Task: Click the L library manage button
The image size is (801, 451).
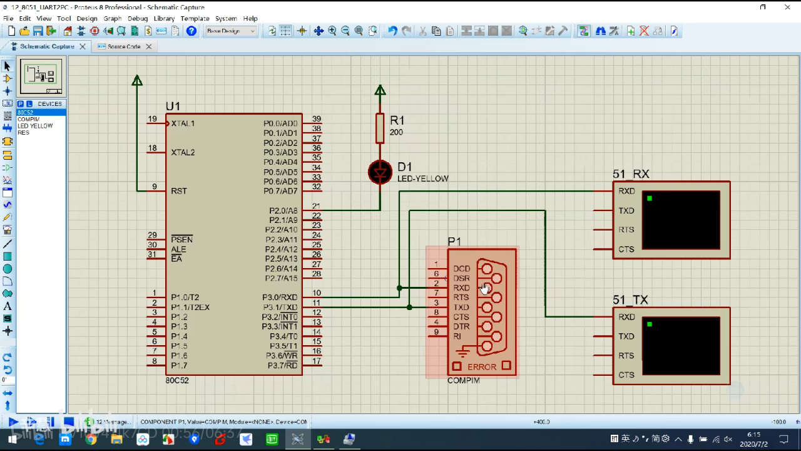Action: coord(28,104)
